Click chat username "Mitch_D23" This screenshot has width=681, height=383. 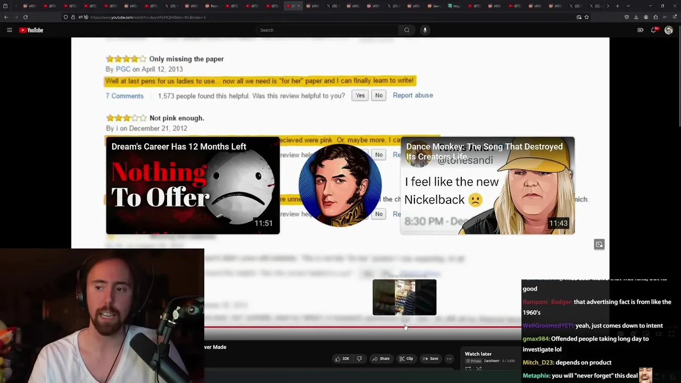538,363
